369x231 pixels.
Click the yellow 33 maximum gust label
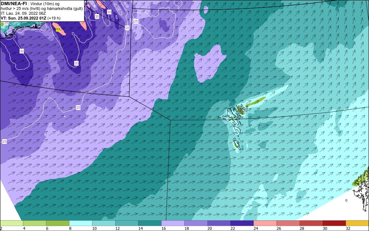pyautogui.click(x=58, y=30)
